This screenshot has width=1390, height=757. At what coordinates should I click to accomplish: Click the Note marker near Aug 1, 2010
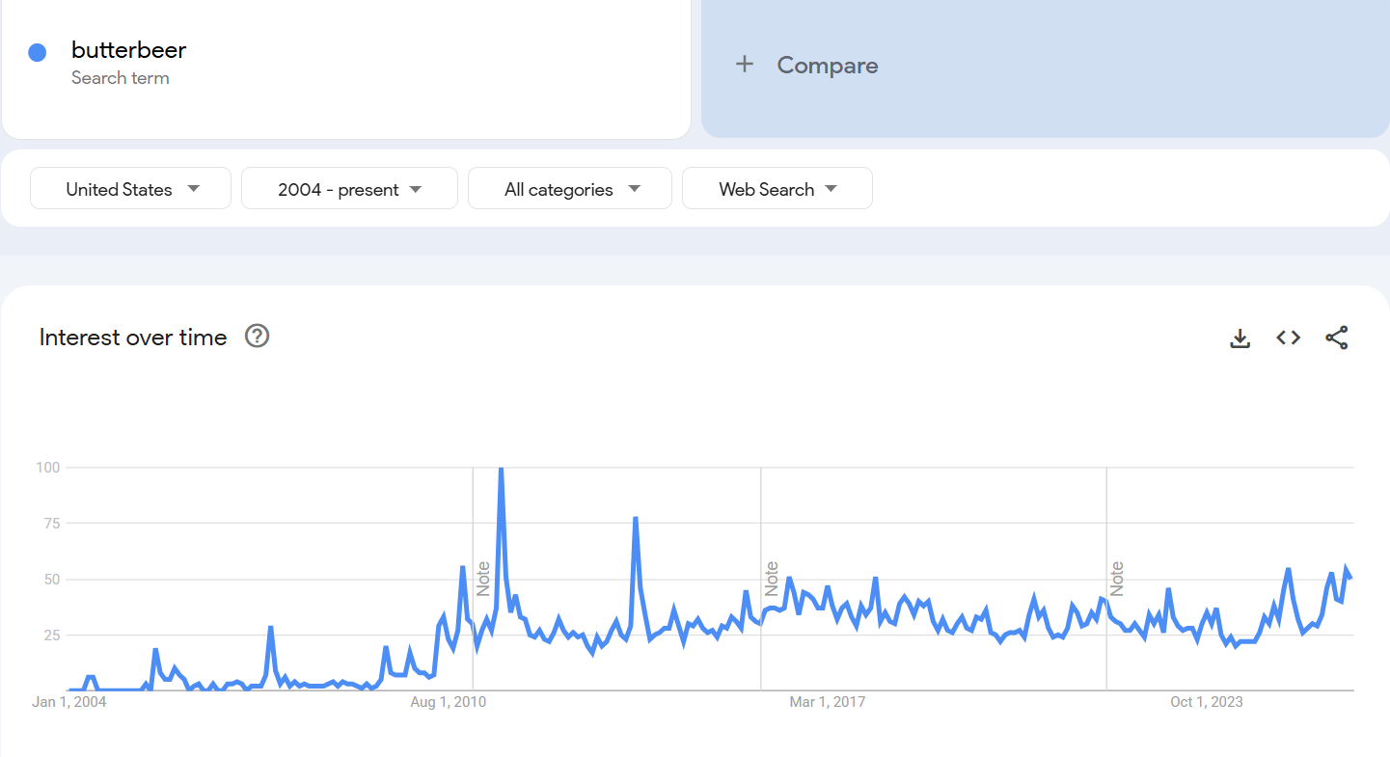point(483,579)
